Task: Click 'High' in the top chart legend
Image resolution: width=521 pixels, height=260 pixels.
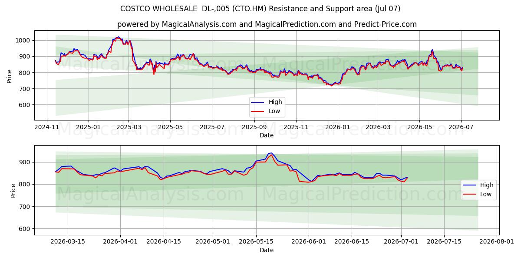Action: [275, 102]
